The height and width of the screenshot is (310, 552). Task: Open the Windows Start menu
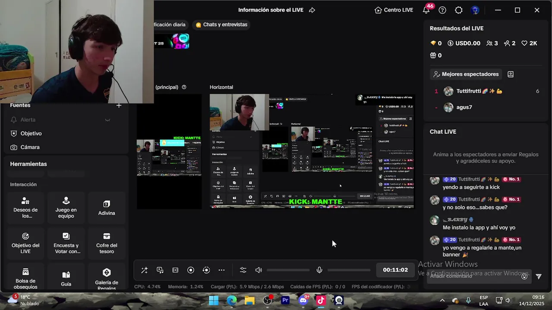214,301
